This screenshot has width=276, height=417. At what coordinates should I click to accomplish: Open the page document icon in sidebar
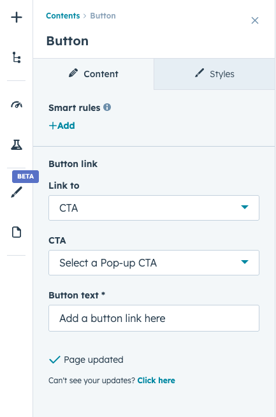pyautogui.click(x=17, y=232)
